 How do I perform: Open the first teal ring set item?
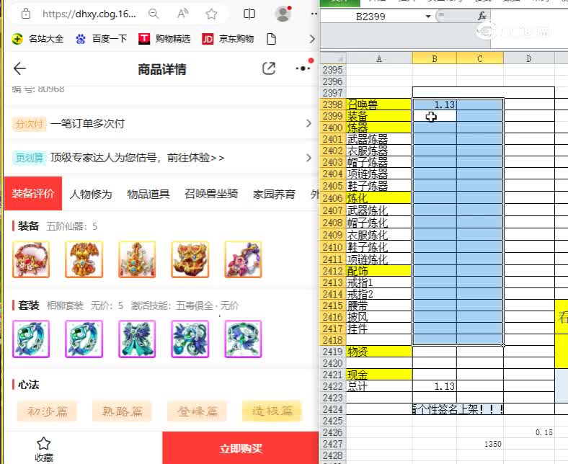point(31,339)
